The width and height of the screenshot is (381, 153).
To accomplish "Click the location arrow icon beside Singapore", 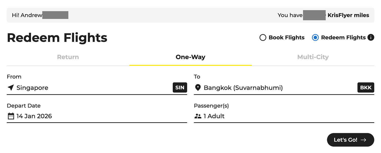I will point(10,88).
